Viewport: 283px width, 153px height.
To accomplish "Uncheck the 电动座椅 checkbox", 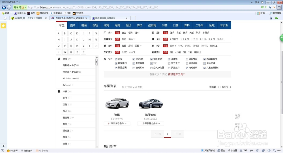I will click(x=187, y=68).
